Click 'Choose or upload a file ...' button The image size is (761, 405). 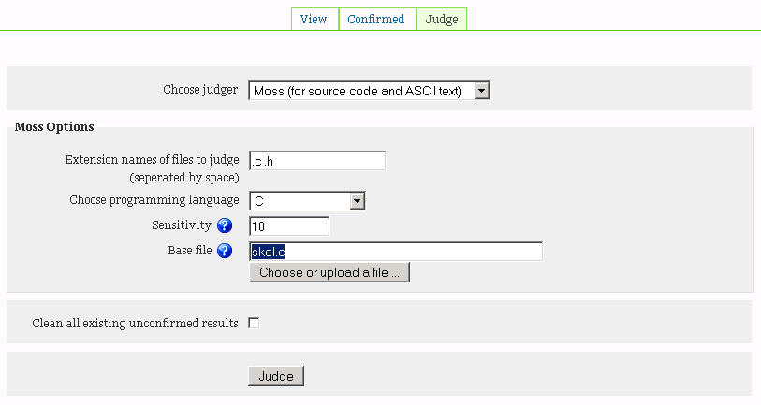point(329,272)
